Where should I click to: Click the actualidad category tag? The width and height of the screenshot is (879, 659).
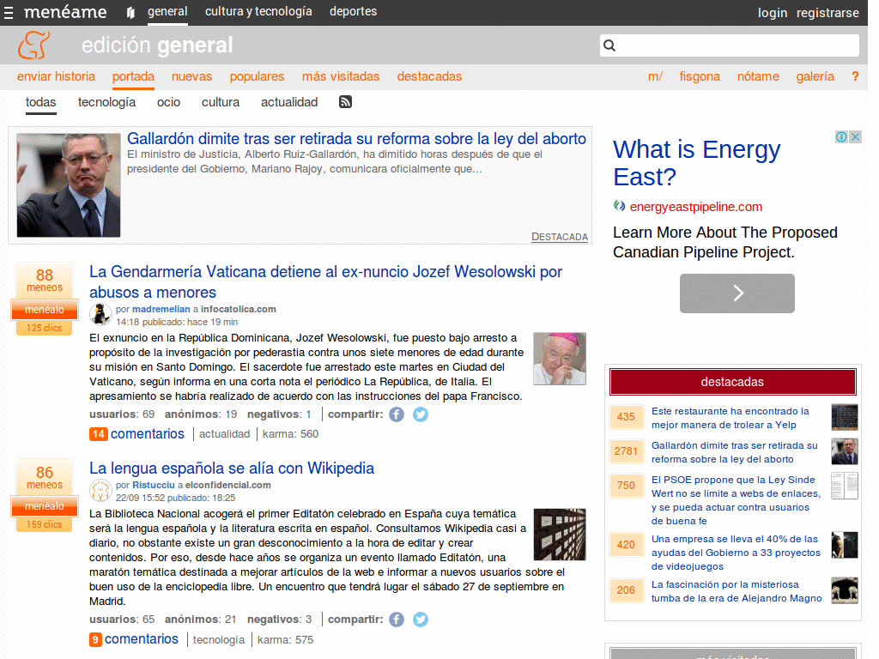[224, 434]
